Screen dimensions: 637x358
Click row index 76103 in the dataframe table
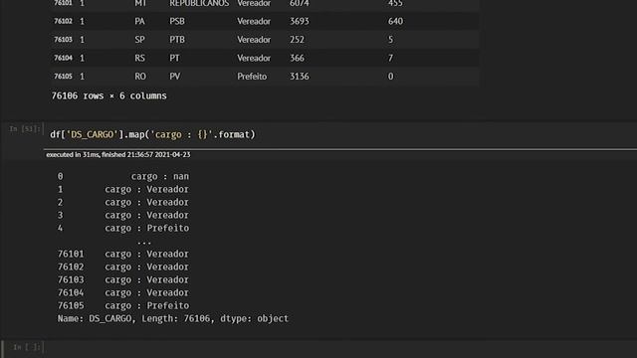tap(63, 40)
